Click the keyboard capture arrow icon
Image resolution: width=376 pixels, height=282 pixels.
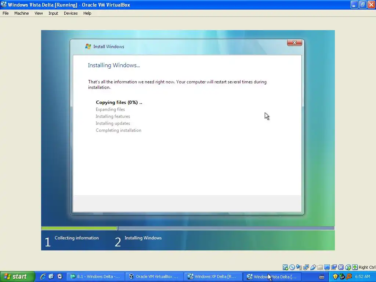[355, 267]
